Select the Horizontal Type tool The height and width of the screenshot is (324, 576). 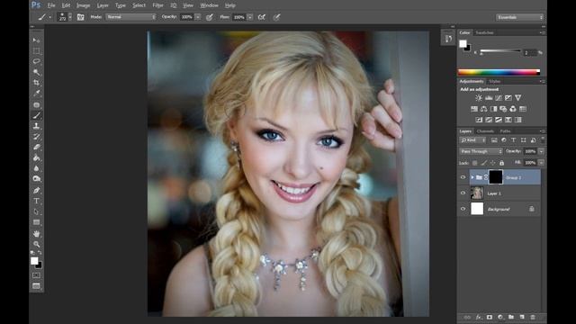tap(36, 201)
